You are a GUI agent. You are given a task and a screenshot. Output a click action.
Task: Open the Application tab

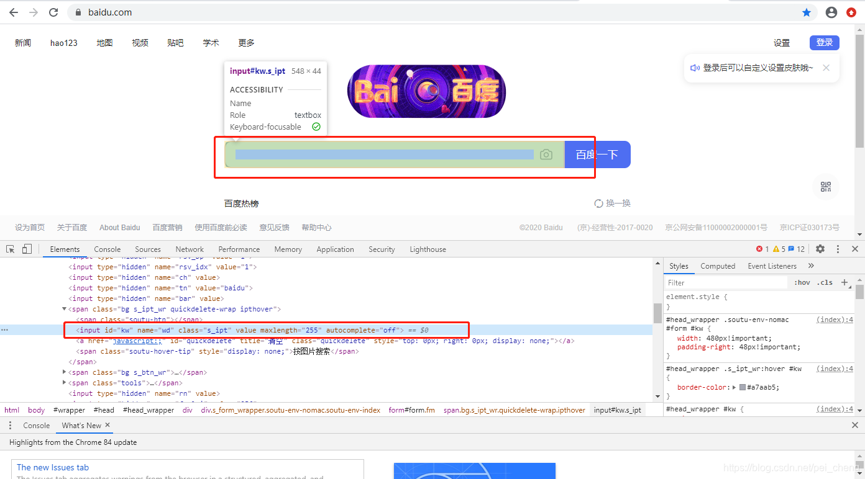pos(335,249)
